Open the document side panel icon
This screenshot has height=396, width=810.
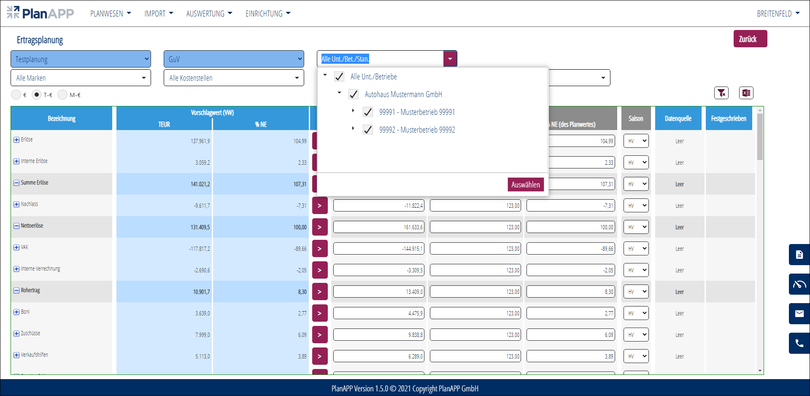coord(799,255)
